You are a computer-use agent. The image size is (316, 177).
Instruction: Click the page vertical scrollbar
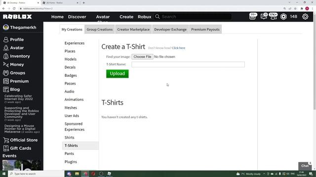[314, 62]
